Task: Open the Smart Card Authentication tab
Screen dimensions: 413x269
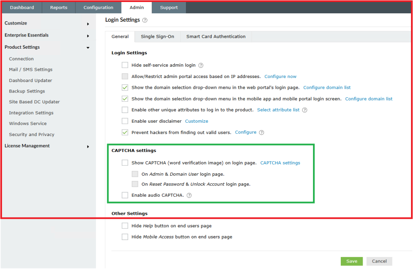Action: [216, 37]
